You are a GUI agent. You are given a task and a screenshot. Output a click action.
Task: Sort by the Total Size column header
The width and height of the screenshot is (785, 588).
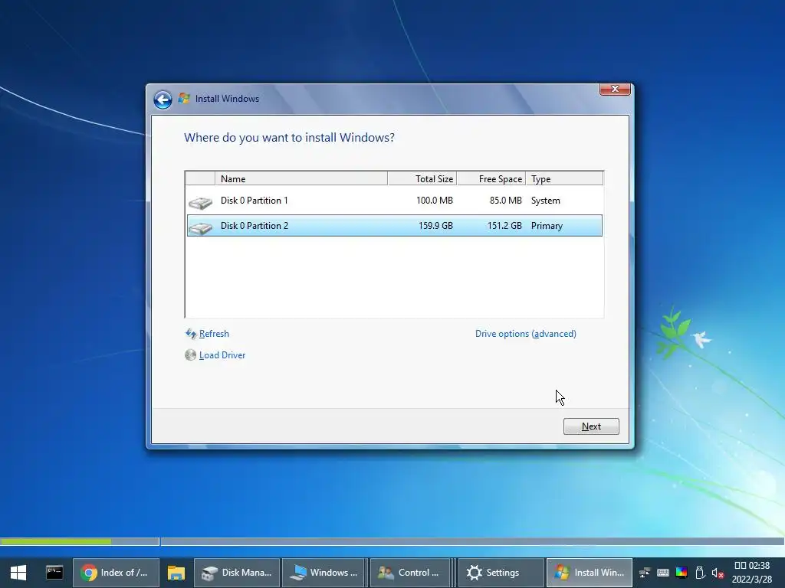[422, 178]
